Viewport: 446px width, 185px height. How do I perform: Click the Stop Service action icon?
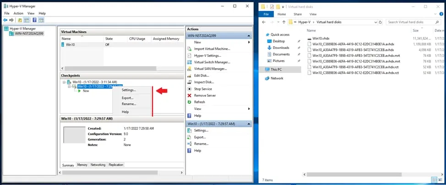click(190, 89)
